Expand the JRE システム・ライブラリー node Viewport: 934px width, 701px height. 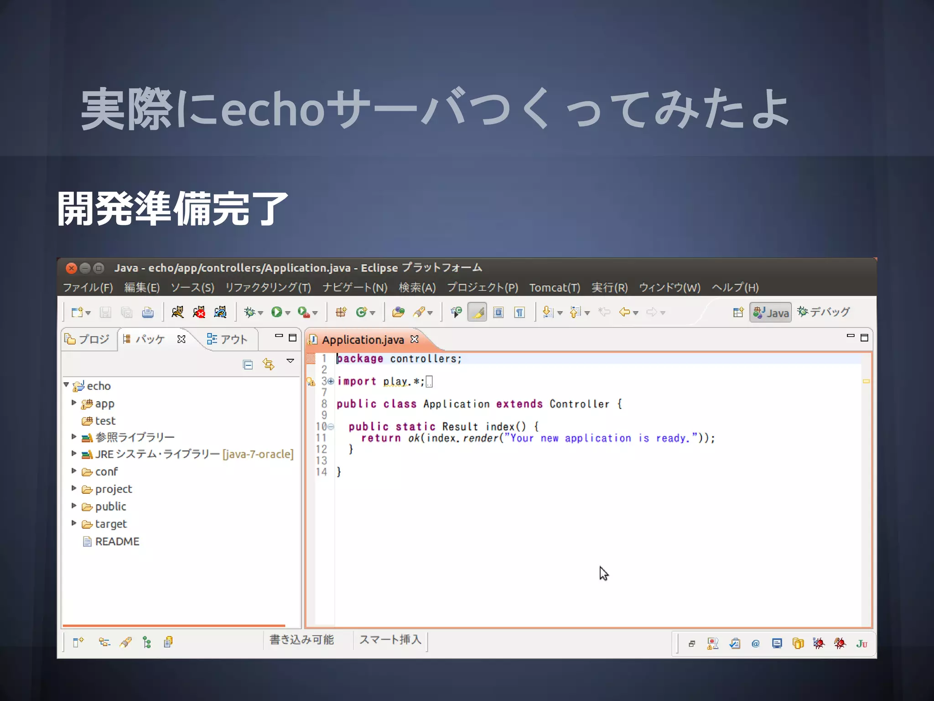74,454
